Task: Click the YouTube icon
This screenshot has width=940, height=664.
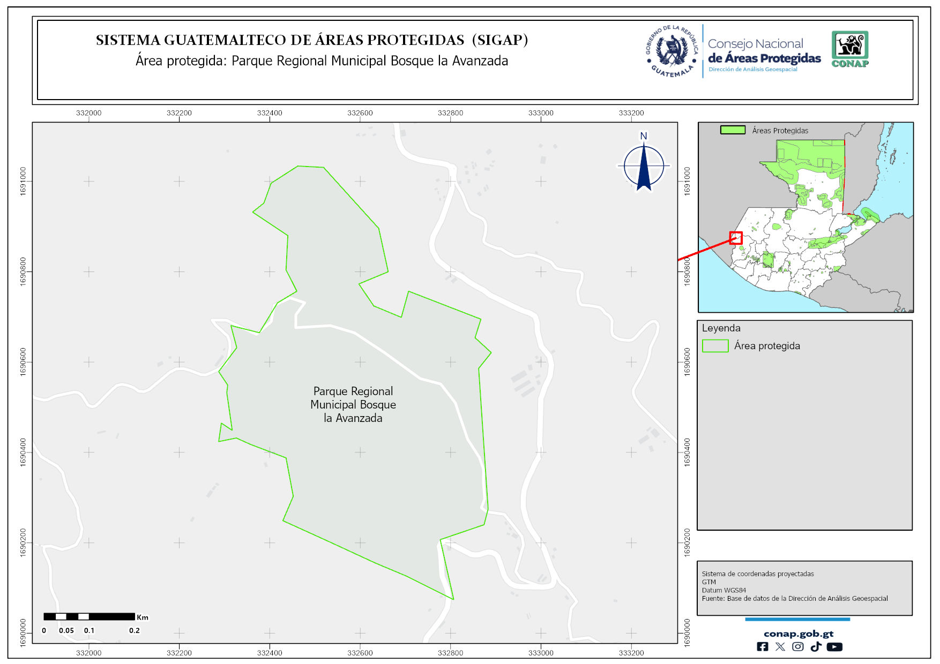Action: pyautogui.click(x=834, y=647)
